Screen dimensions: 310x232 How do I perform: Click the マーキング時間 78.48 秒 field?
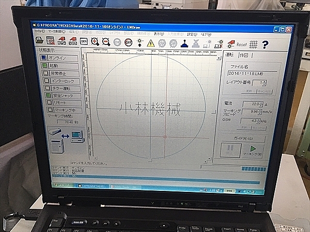67,122
